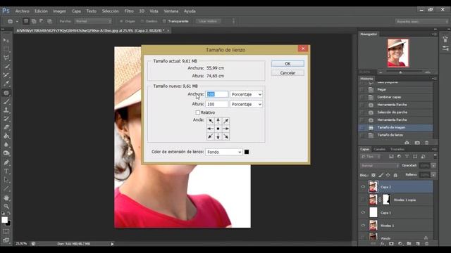Image resolution: width=451 pixels, height=253 pixels.
Task: Add a layer mask icon
Action: (x=391, y=244)
